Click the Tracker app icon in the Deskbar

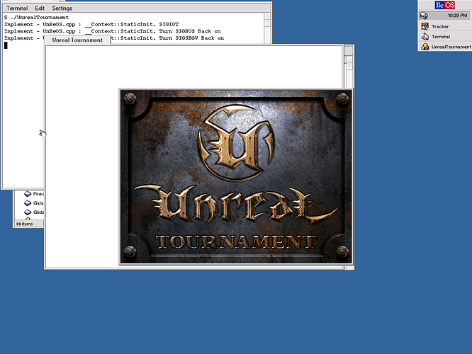pos(425,26)
